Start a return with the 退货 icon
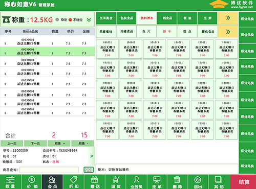The image size is (256, 189). click(x=116, y=182)
